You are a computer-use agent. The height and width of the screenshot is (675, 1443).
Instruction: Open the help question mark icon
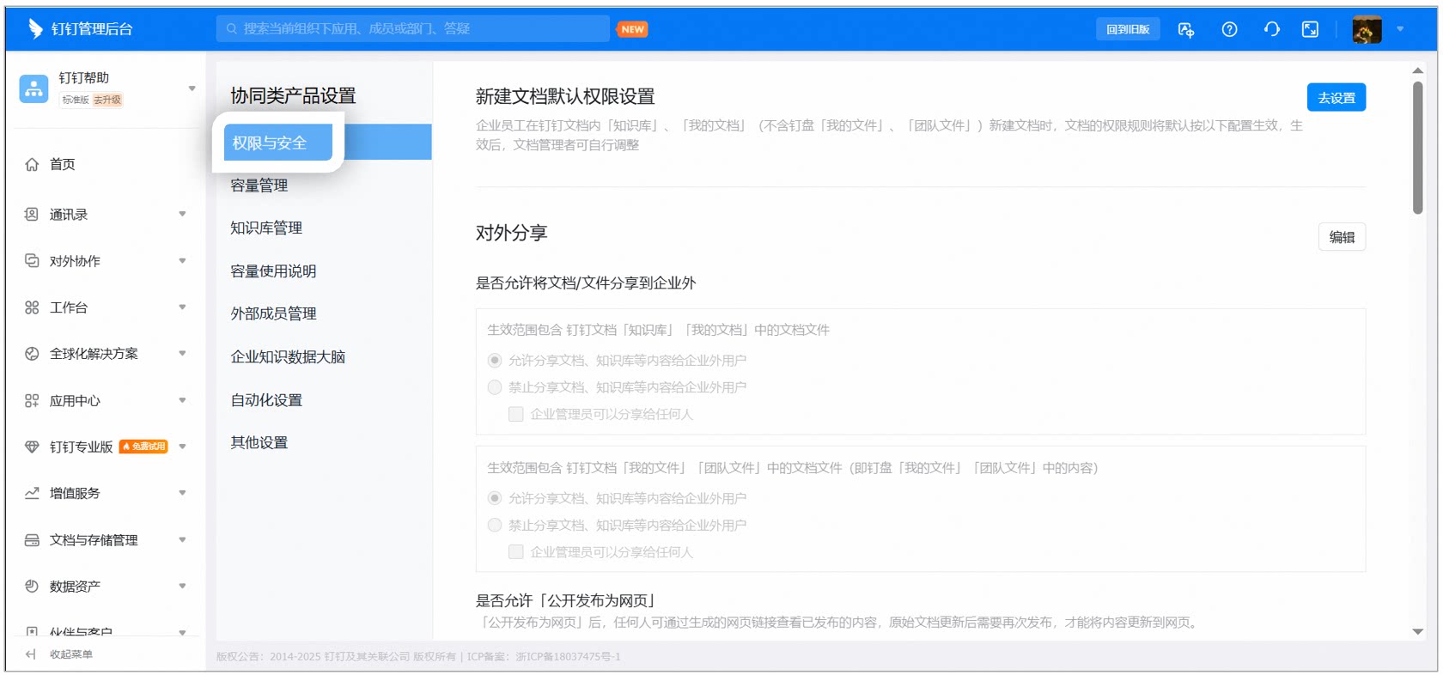tap(1229, 29)
